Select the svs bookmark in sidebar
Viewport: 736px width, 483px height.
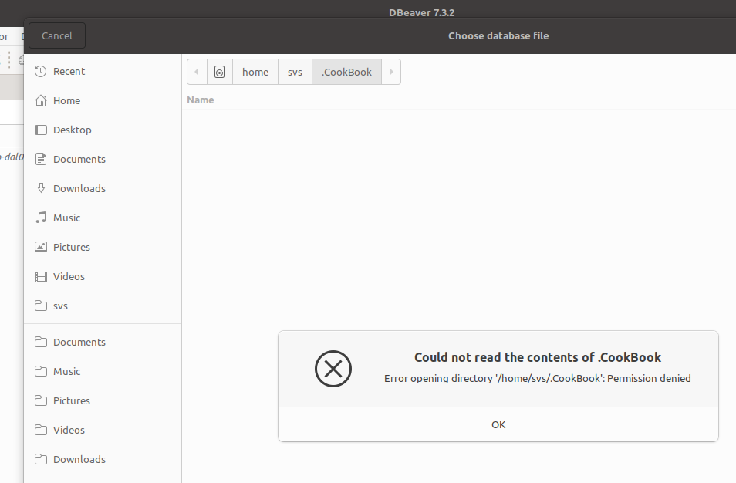click(x=103, y=306)
